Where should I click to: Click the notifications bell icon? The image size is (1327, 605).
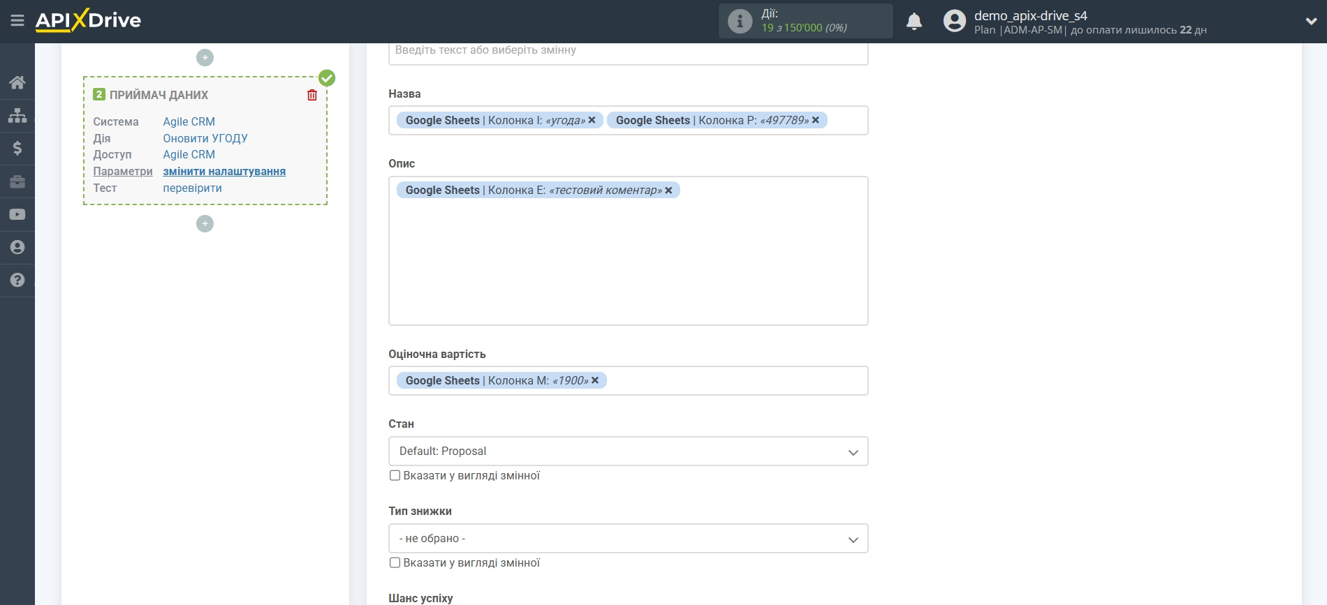point(914,22)
